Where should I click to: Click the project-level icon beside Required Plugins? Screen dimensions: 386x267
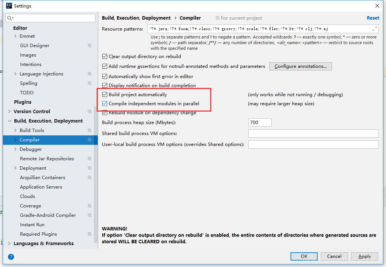coord(89,234)
